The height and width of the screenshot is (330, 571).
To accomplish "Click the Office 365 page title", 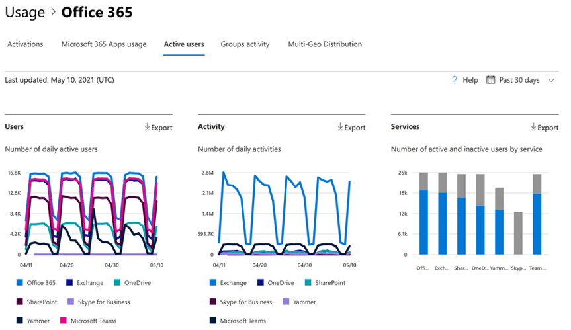I will (x=97, y=12).
